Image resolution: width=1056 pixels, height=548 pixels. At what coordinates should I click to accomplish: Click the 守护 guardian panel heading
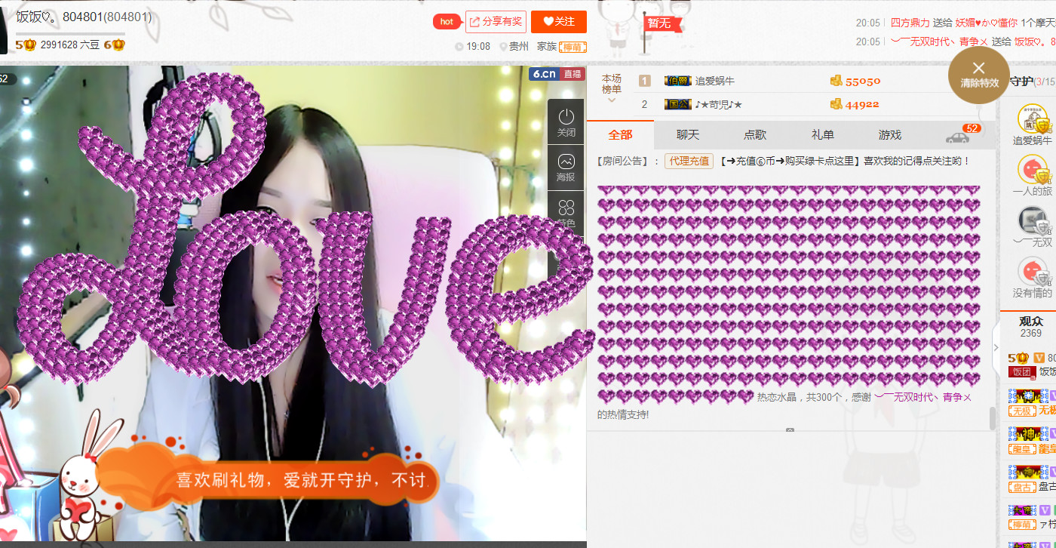(x=1021, y=82)
